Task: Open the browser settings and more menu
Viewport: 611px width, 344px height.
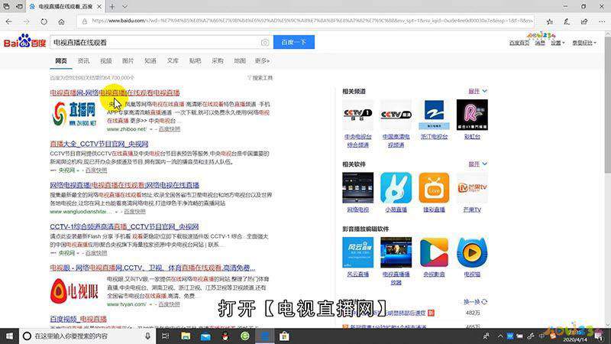Action: pyautogui.click(x=602, y=21)
